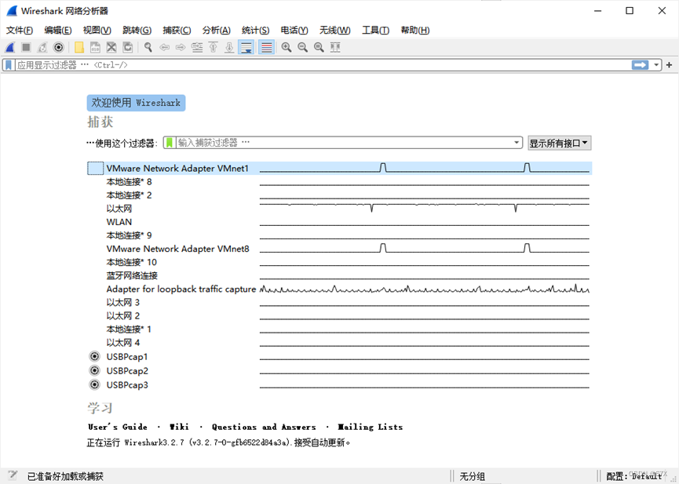Screen dimensions: 679x484
Task: Open a capture file folder icon
Action: (x=78, y=47)
